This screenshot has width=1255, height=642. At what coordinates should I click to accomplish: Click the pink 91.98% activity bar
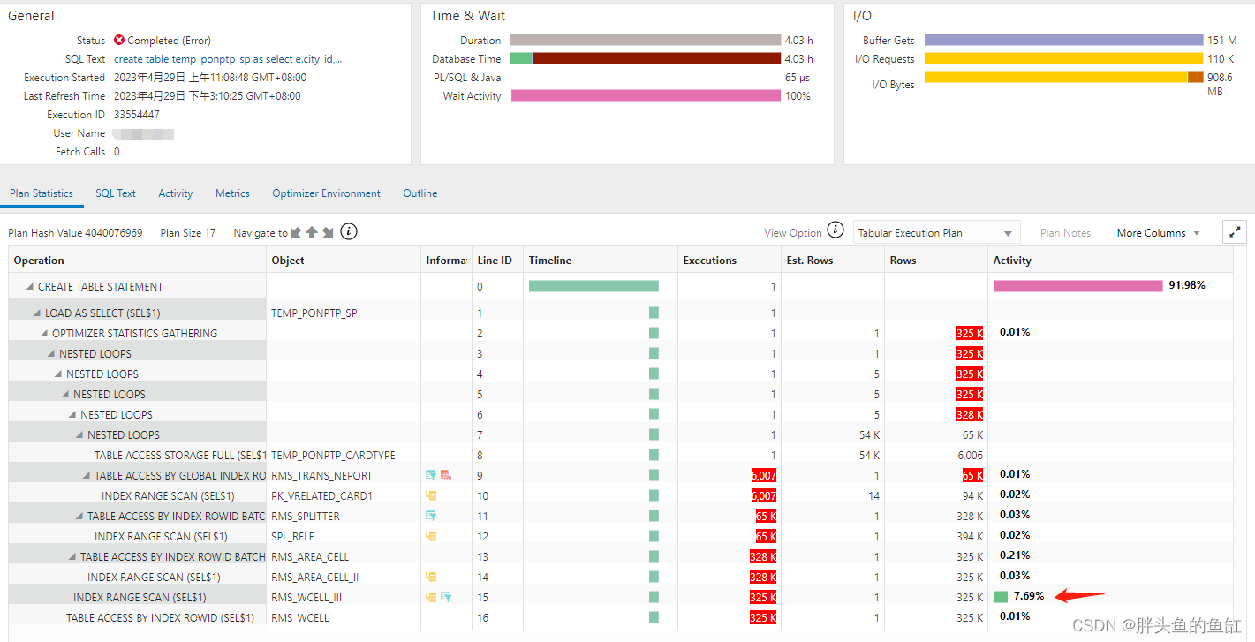1077,285
